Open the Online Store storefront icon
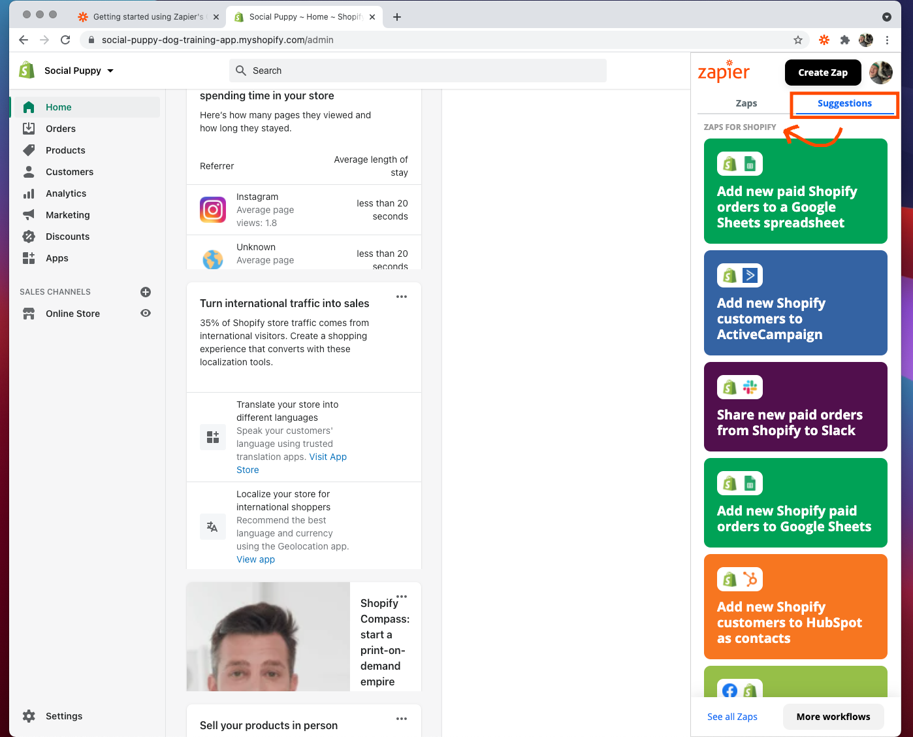 pos(29,314)
